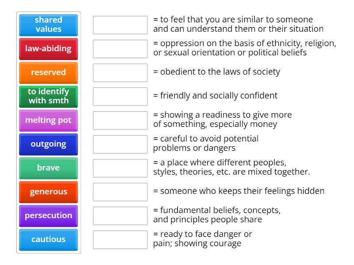
Task: Pick the red 'law-abiding' tile
Action: 48,49
